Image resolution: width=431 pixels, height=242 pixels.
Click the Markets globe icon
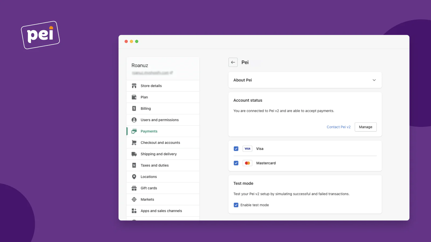coord(134,200)
